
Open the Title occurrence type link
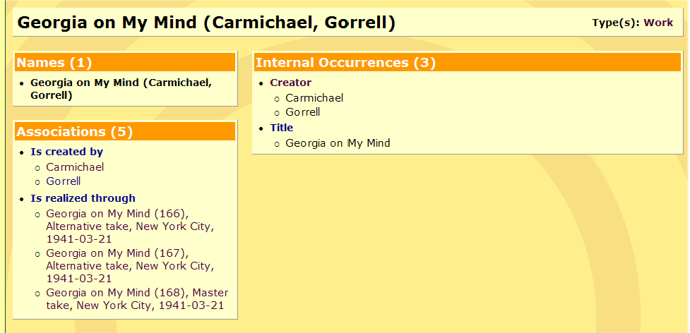pyautogui.click(x=281, y=128)
